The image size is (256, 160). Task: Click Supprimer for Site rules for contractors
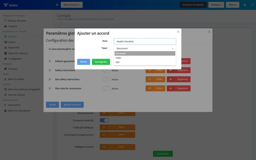179,88
